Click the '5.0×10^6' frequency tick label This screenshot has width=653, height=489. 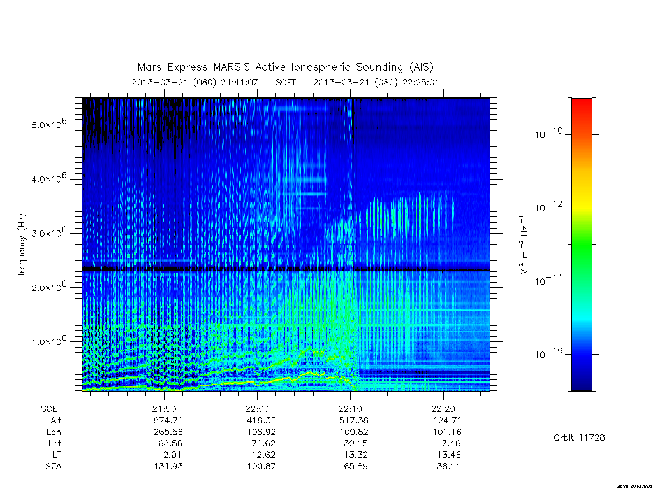(48, 124)
